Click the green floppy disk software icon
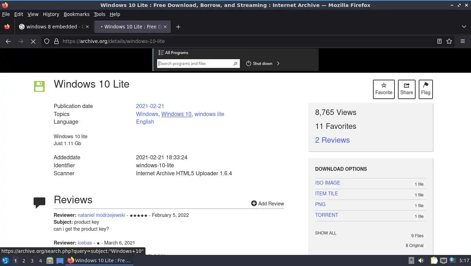This screenshot has width=471, height=266. point(39,86)
